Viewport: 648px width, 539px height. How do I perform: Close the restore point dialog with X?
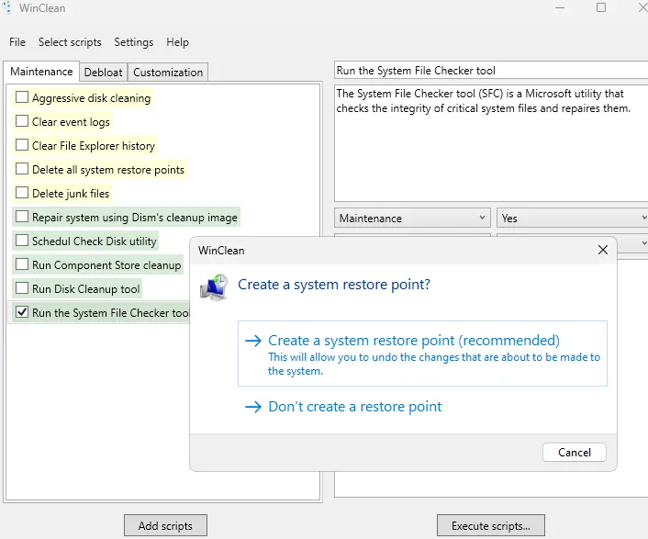[x=603, y=250]
